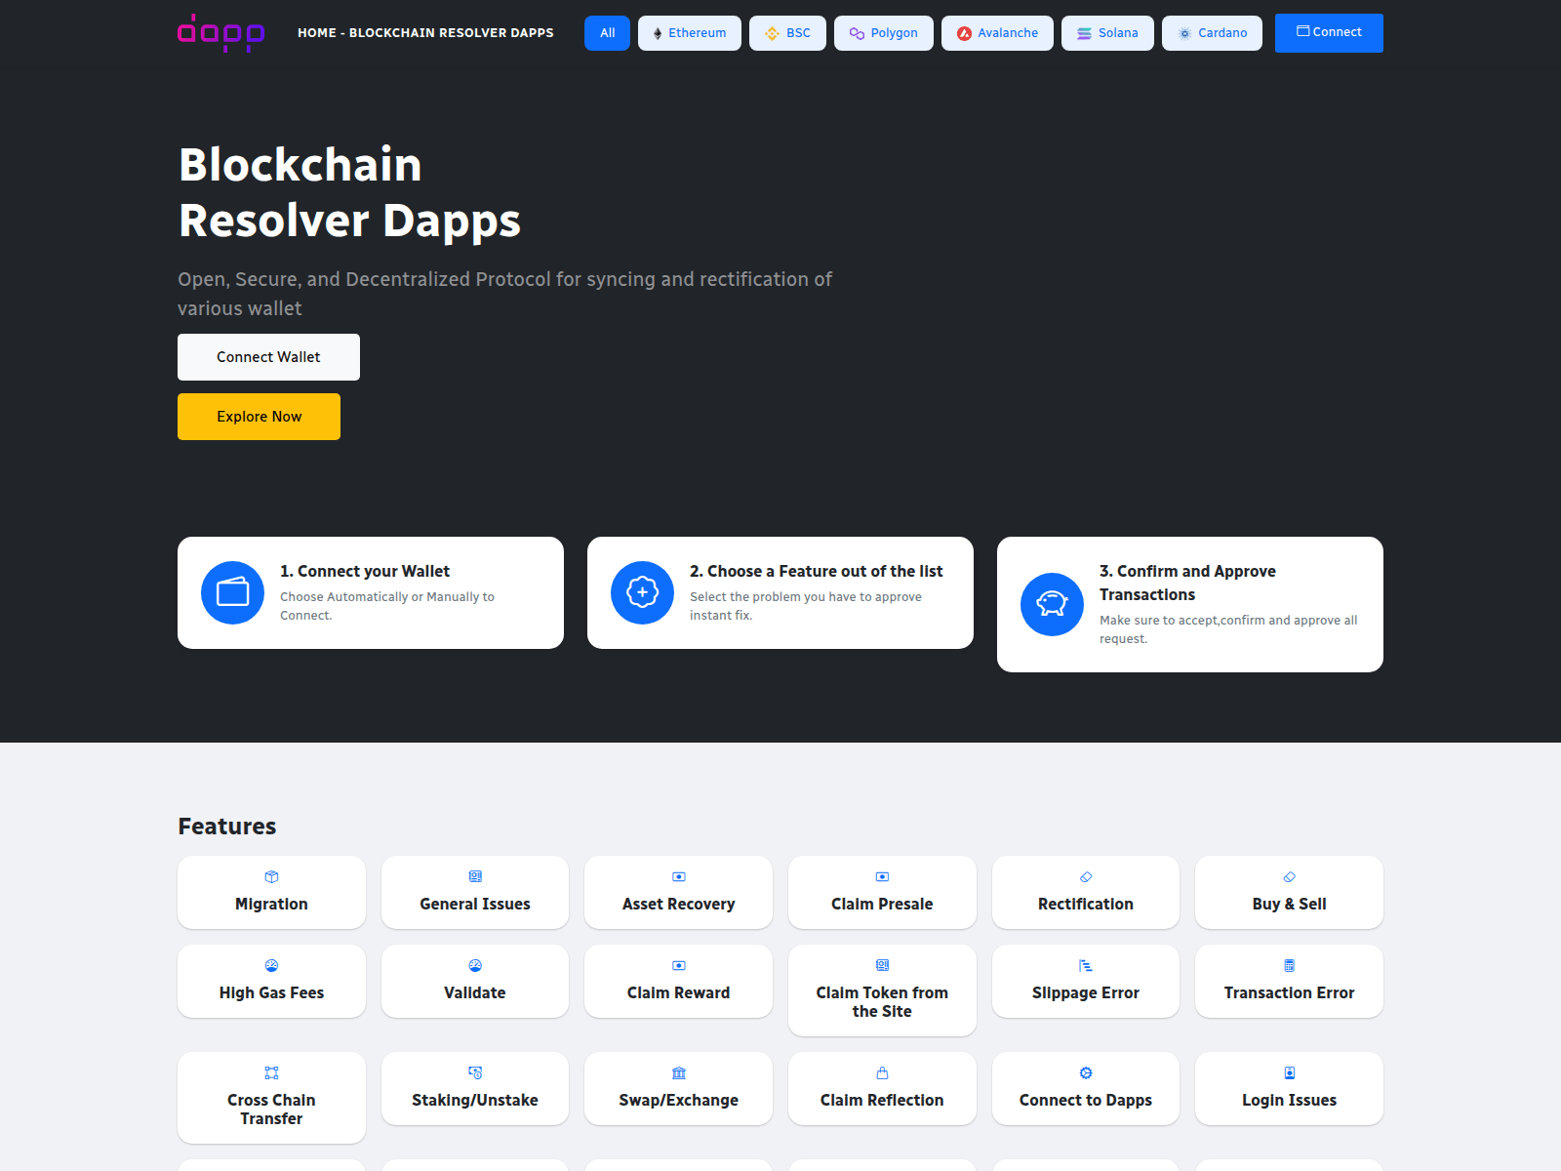1561x1171 pixels.
Task: Click "3. Confirm and Approve Transactions" heading
Action: pyautogui.click(x=1187, y=583)
